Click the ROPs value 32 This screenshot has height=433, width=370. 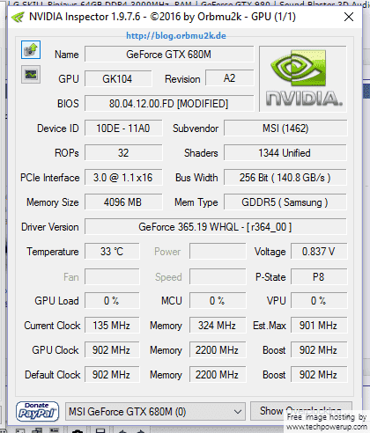pos(123,152)
